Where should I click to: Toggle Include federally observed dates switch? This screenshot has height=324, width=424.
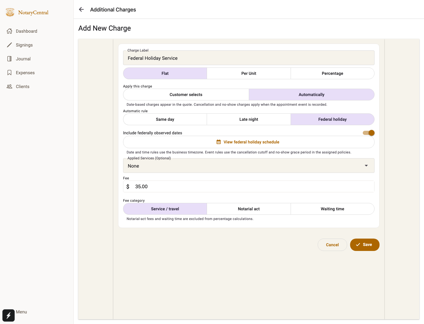pos(369,133)
